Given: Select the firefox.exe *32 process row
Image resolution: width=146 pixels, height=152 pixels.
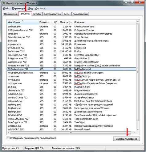Looking at the screenshot, I should pyautogui.click(x=71, y=51).
